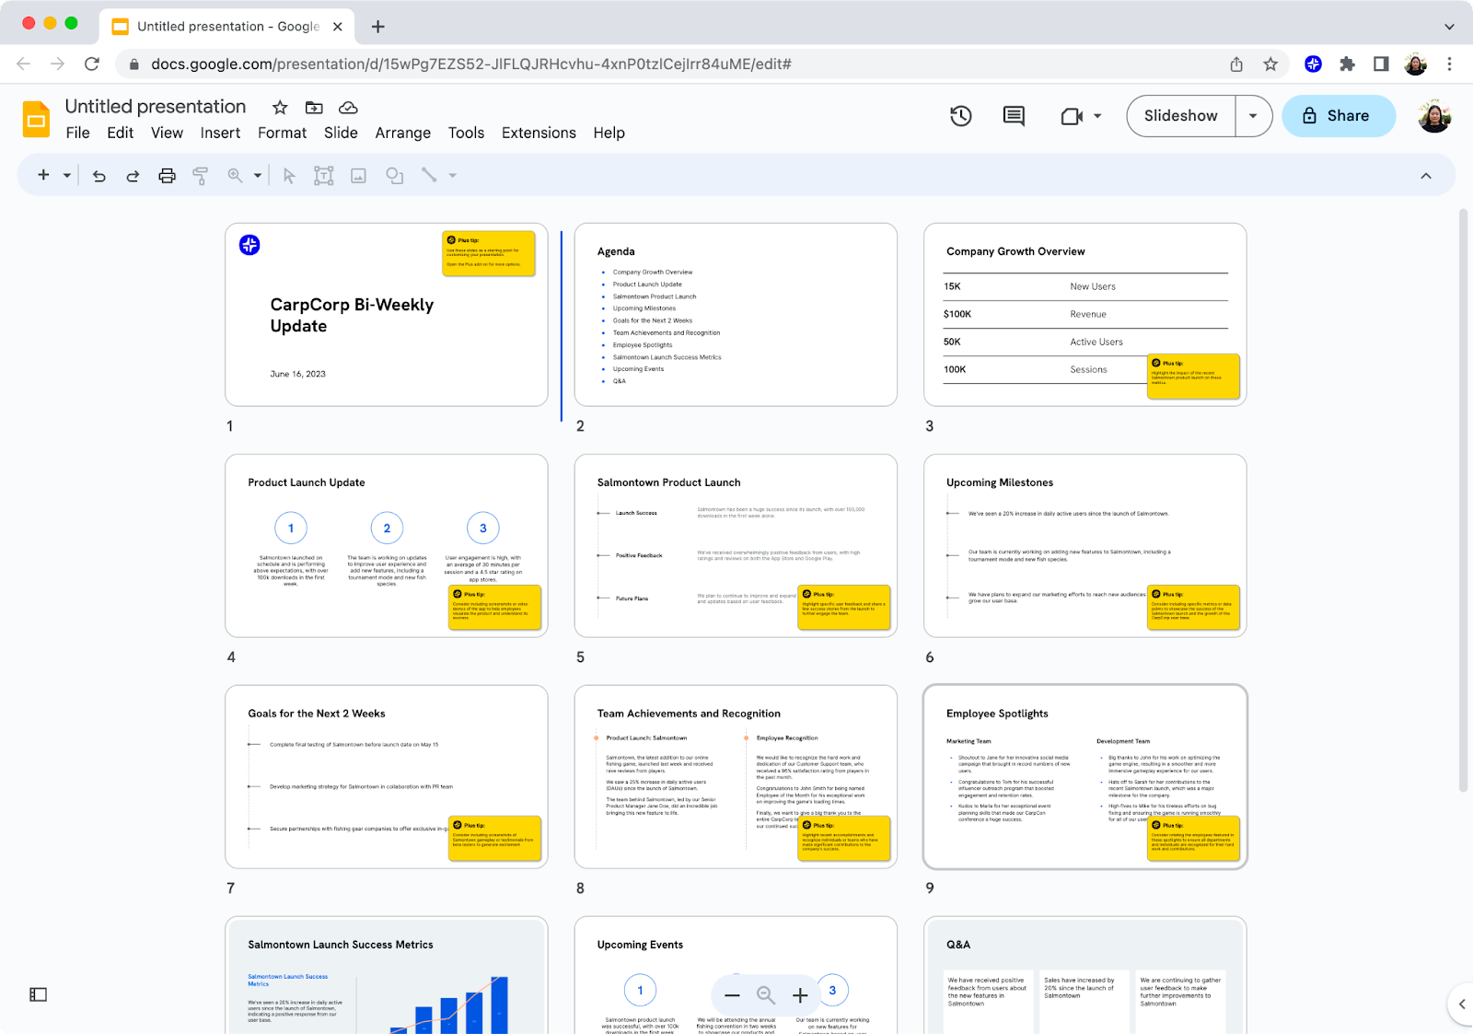
Task: Toggle Chrome side panel
Action: tap(1381, 64)
